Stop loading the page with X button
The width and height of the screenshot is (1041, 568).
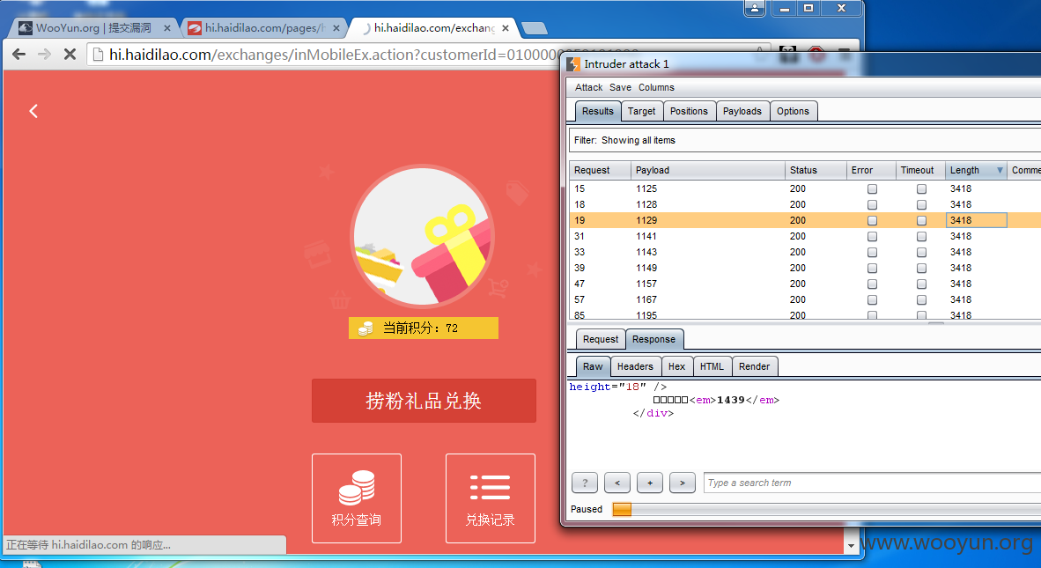(x=70, y=55)
